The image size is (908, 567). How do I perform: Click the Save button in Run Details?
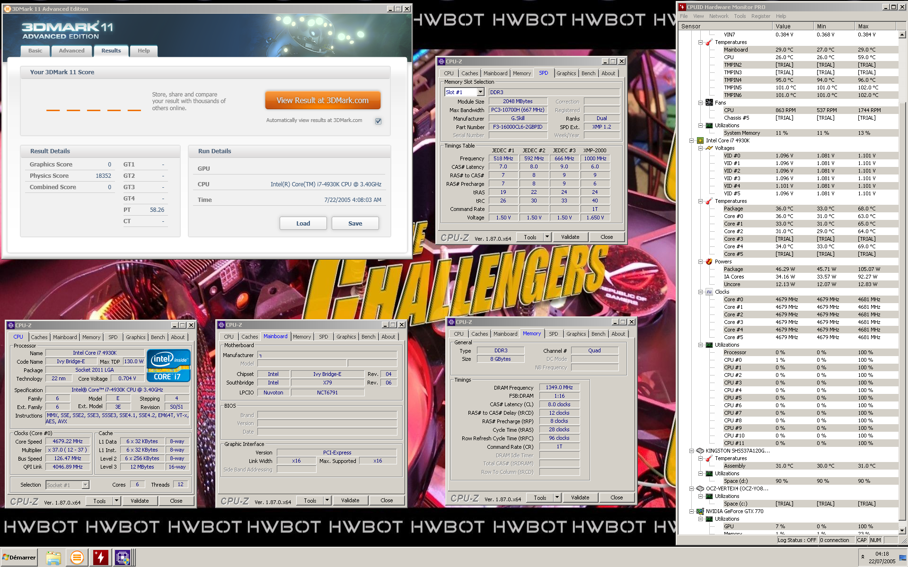coord(355,223)
